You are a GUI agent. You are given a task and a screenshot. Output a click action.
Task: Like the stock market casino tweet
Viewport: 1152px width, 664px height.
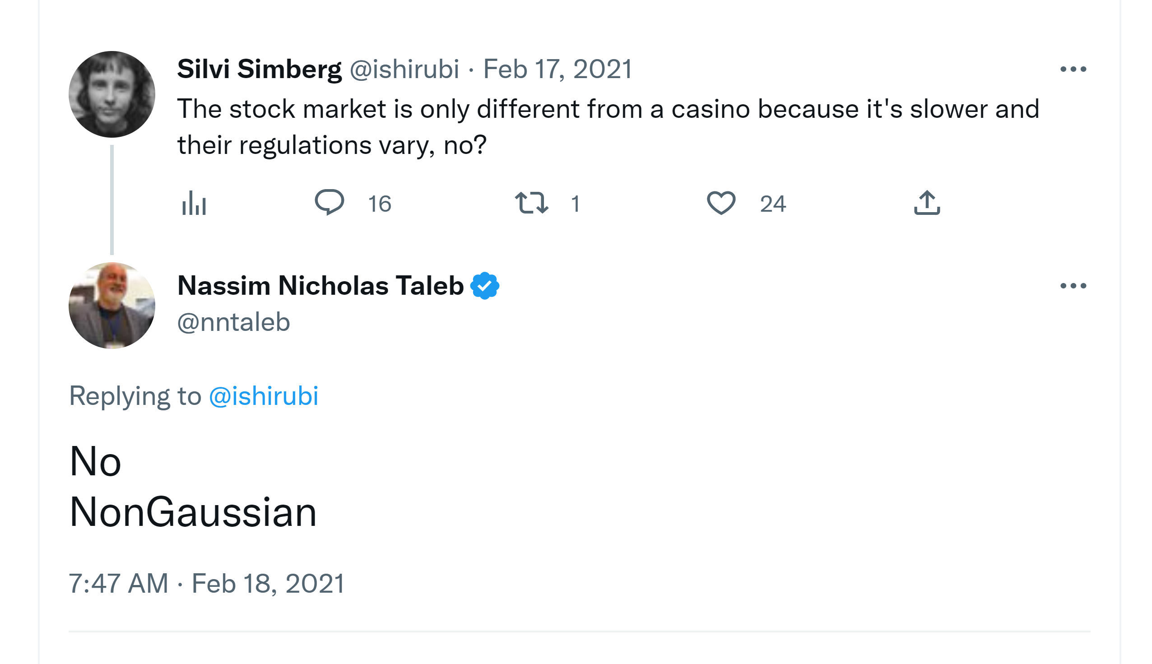click(720, 203)
